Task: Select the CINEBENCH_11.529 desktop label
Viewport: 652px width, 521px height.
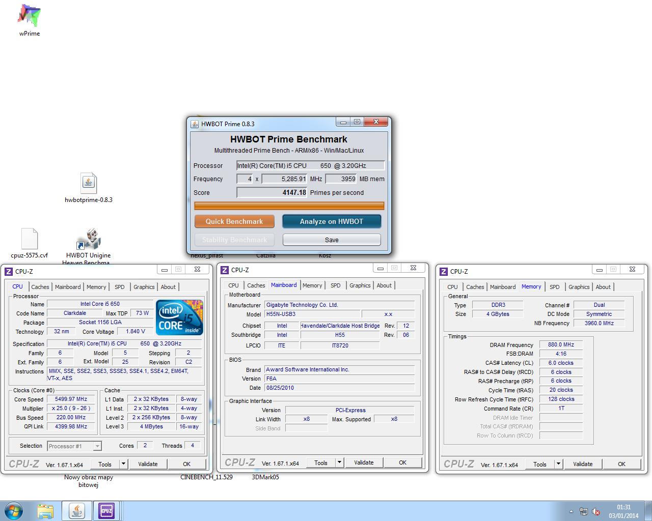Action: pyautogui.click(x=206, y=477)
